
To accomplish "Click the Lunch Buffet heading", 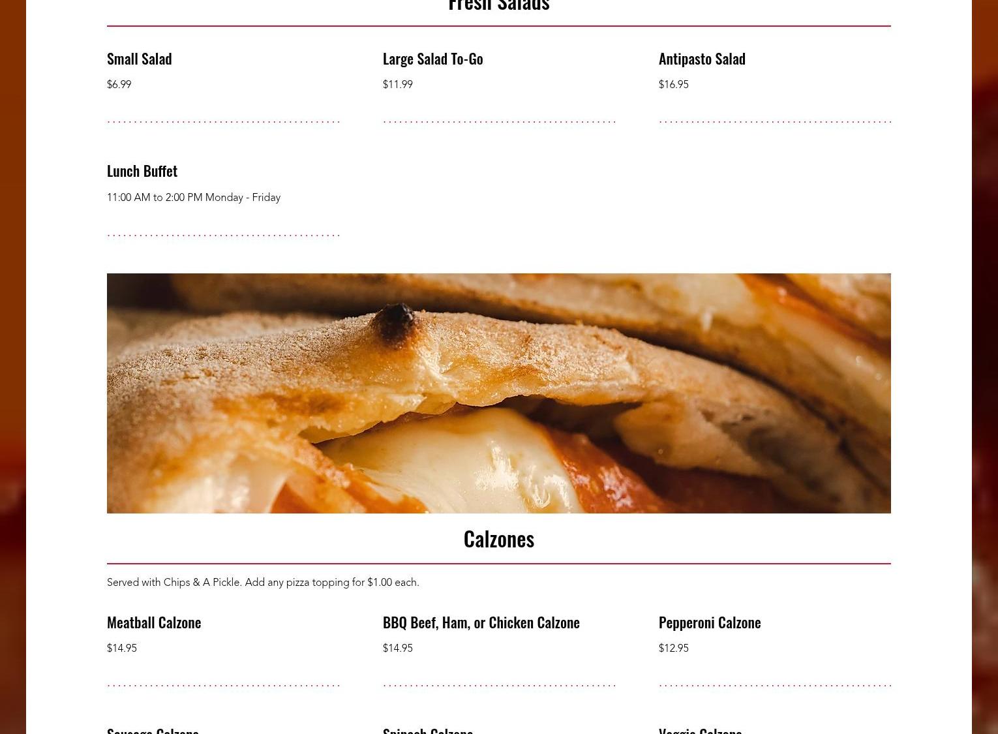I will [x=142, y=171].
